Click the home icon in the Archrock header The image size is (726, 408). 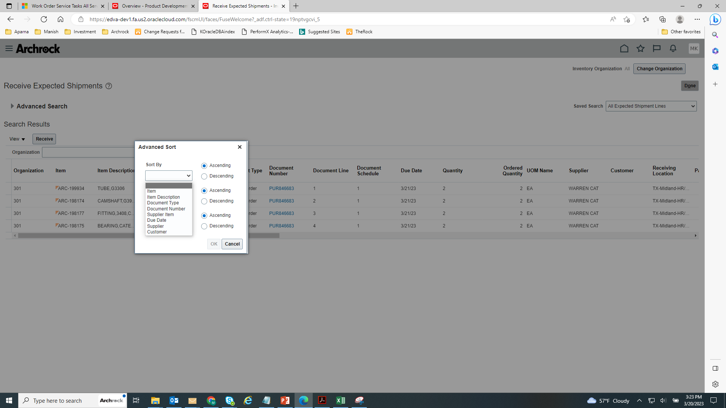click(624, 48)
